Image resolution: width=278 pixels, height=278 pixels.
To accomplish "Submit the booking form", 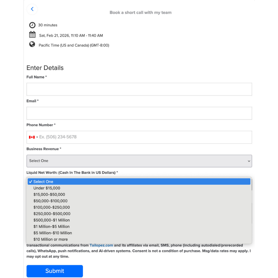I will point(55,271).
